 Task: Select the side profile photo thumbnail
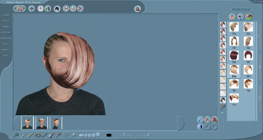click(56, 123)
